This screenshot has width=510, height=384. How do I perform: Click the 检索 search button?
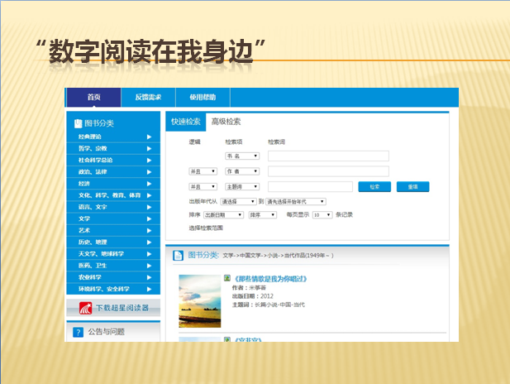coord(374,186)
